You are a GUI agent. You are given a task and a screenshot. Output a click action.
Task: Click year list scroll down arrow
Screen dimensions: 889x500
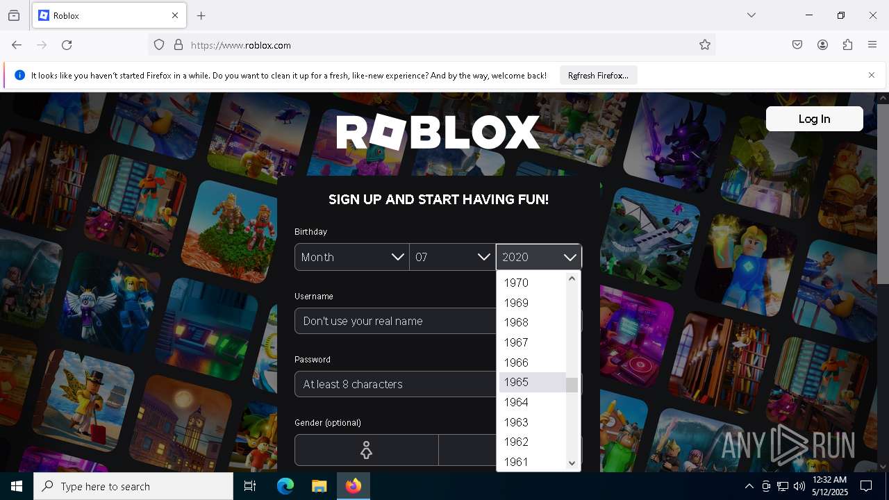pyautogui.click(x=572, y=463)
